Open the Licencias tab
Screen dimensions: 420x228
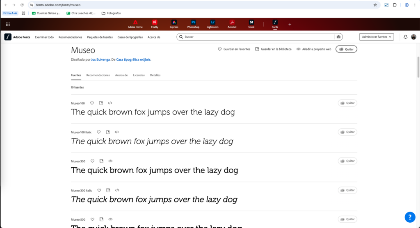coord(139,75)
